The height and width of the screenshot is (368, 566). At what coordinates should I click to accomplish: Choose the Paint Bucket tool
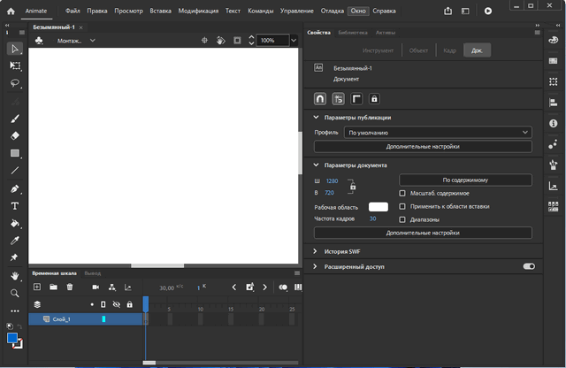pyautogui.click(x=15, y=223)
